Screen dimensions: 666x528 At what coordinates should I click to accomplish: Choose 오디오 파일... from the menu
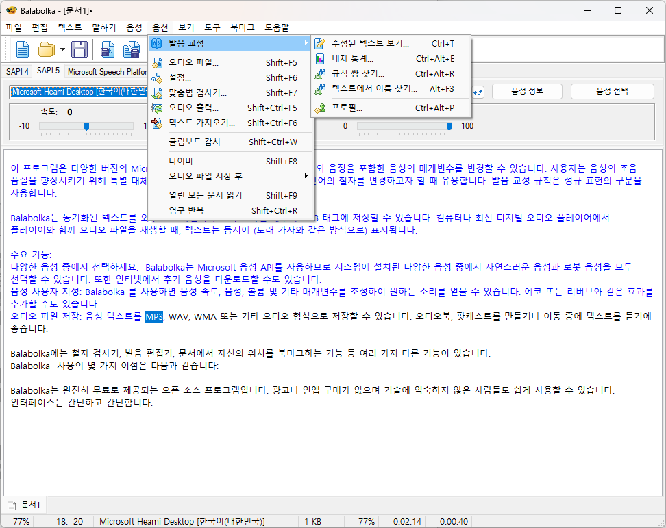coord(231,63)
